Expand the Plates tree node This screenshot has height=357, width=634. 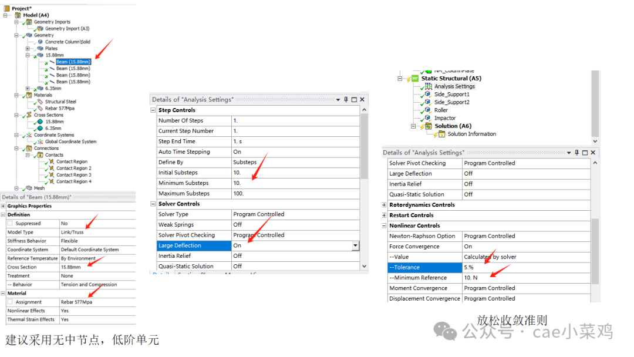click(x=28, y=49)
